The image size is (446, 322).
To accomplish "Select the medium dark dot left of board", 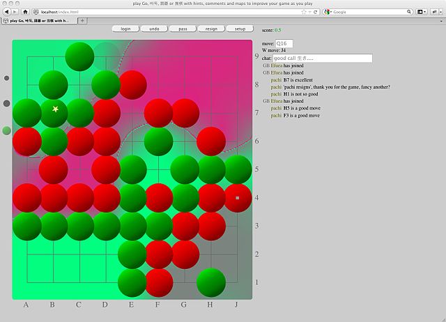I will (x=6, y=103).
